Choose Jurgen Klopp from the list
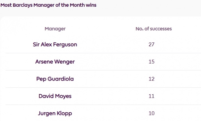The height and width of the screenshot is (121, 201). [x=55, y=113]
